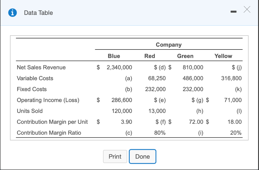Click Blue net sales value 2,340,000
The height and width of the screenshot is (170, 259).
tap(119, 67)
